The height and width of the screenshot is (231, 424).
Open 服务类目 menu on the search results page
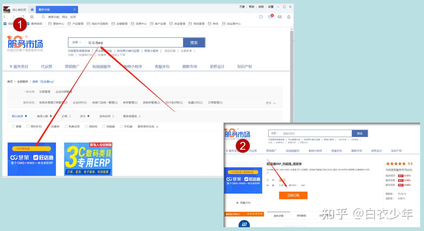(x=19, y=66)
